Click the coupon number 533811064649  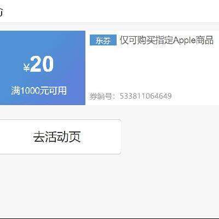(146, 96)
